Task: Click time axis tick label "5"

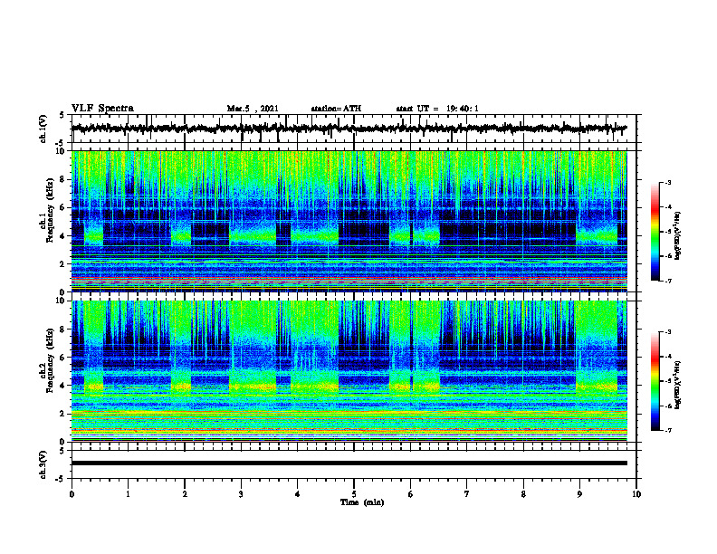Action: (x=354, y=494)
